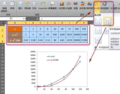This screenshot has height=94, width=120.
Task: Click the select-all corner of the sheet
Action: (3, 23)
